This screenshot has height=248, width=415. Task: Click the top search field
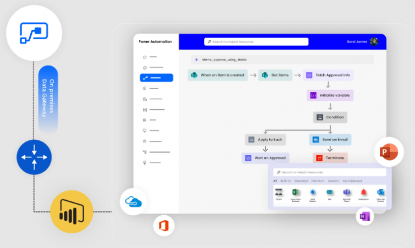coord(256,42)
